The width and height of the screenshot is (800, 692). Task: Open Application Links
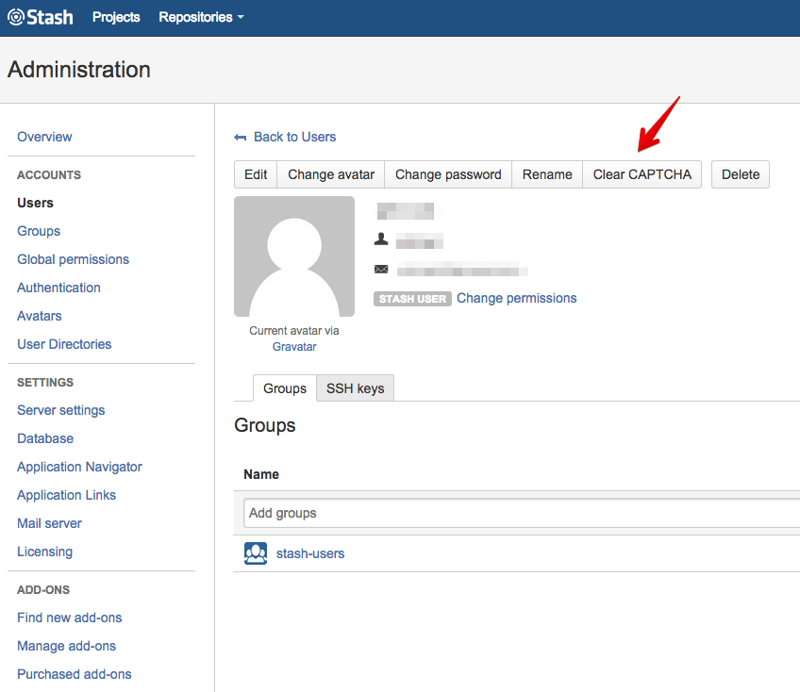click(66, 495)
